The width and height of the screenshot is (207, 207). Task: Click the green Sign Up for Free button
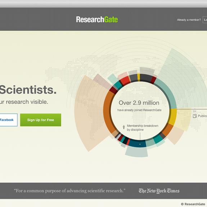tap(41, 120)
